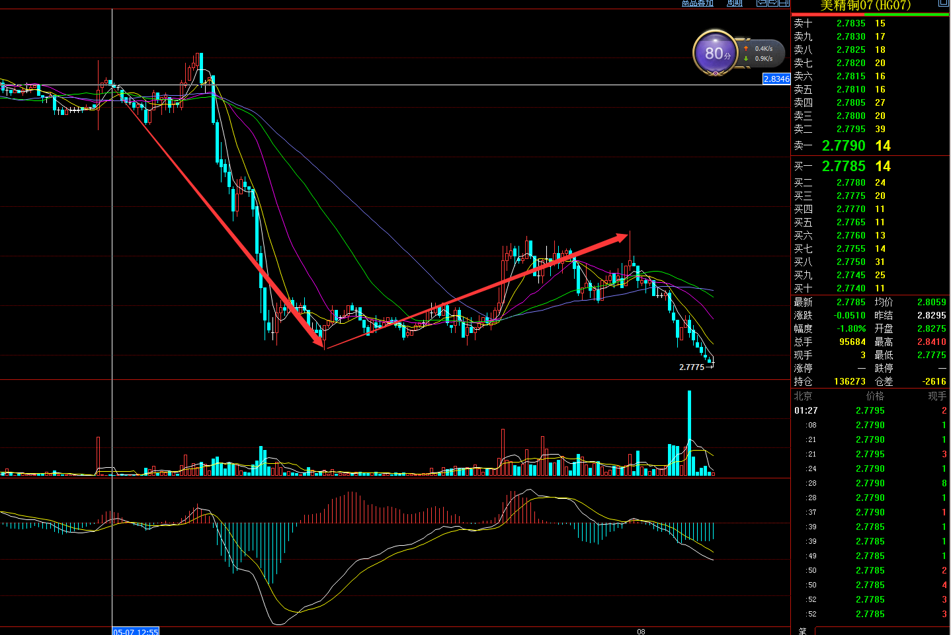Click the 开盘 2.8275 value
Image resolution: width=951 pixels, height=635 pixels.
(931, 328)
